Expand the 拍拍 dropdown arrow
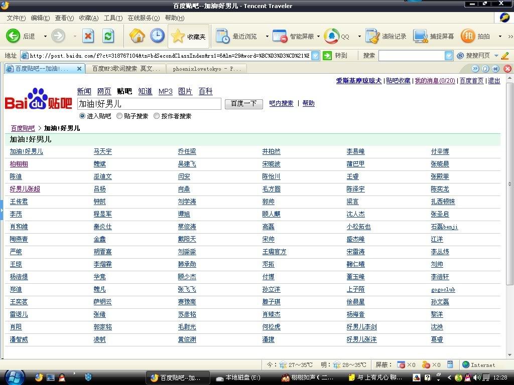The image size is (514, 385). click(500, 36)
